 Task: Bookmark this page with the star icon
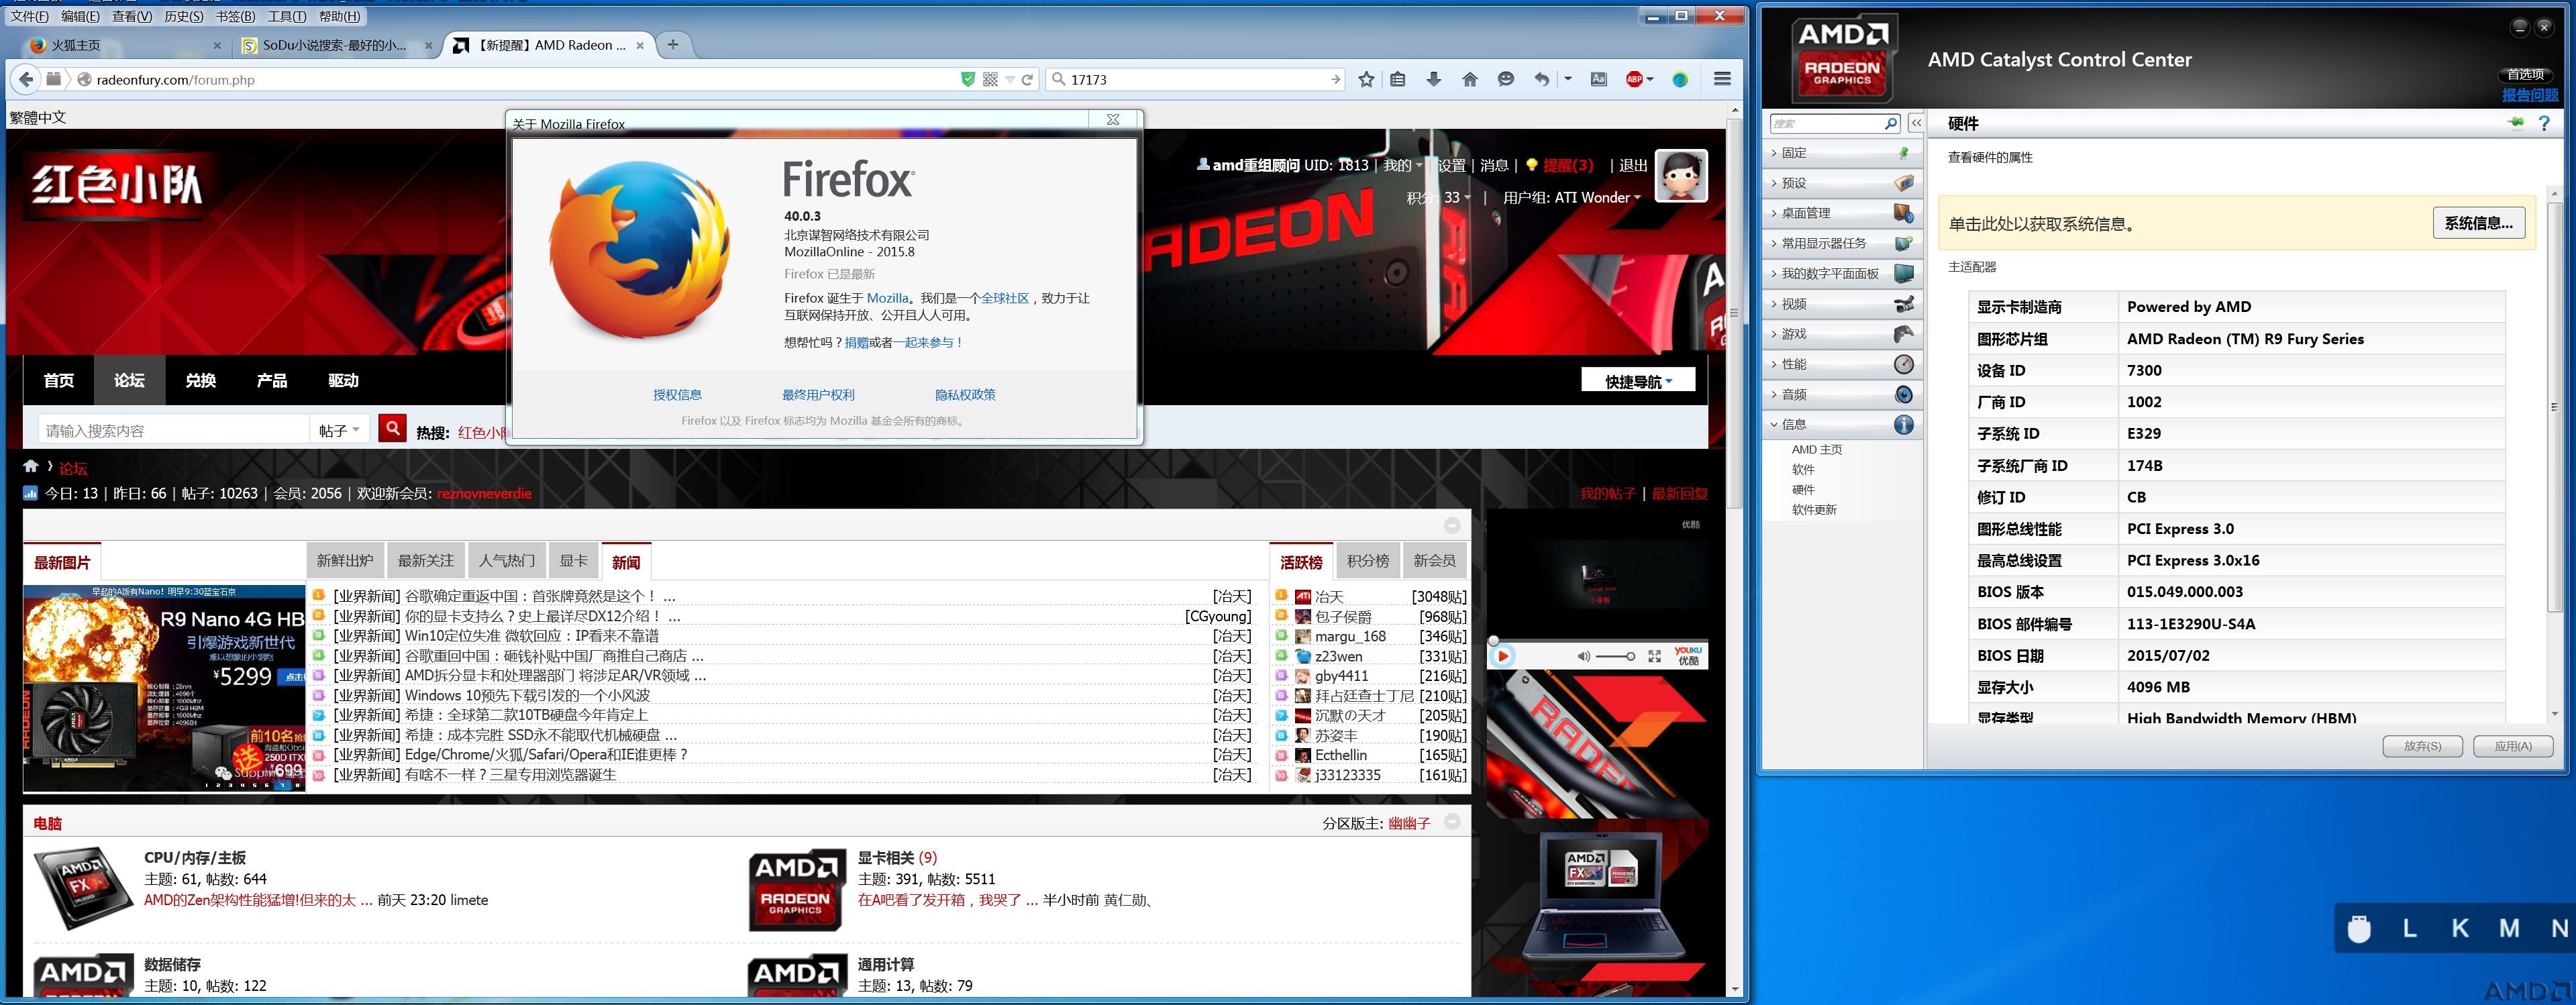coord(1366,79)
